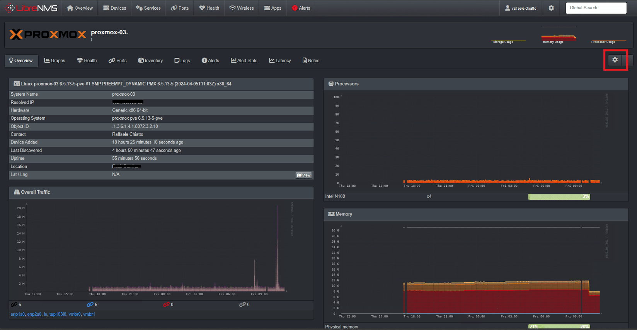Open the Overview menu in top navbar
The image size is (637, 330).
tap(80, 8)
